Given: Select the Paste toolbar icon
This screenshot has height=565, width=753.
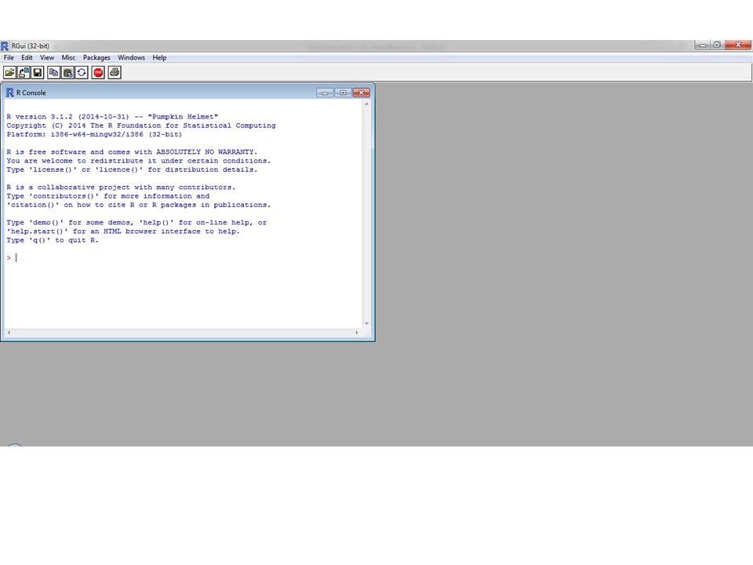Looking at the screenshot, I should (x=67, y=72).
